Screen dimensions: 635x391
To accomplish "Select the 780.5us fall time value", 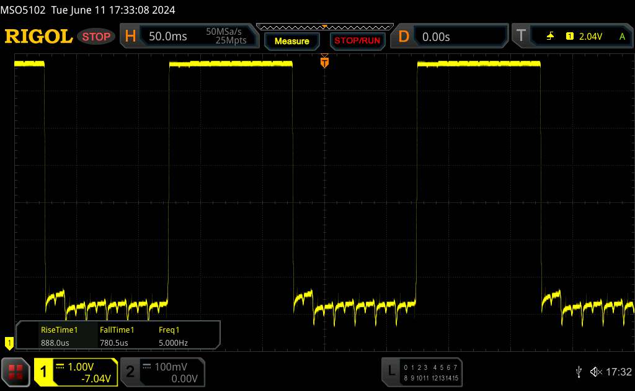I will point(114,343).
